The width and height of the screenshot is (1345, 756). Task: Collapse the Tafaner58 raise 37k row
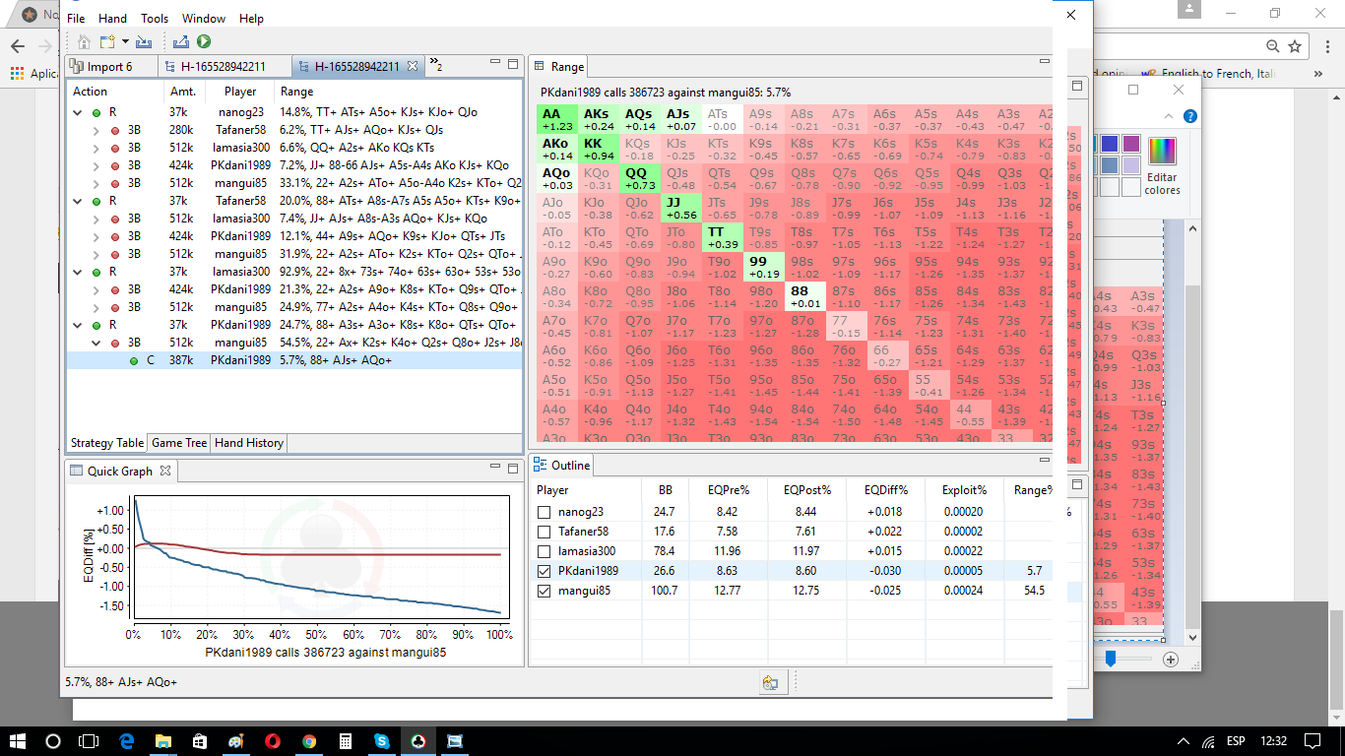point(78,201)
